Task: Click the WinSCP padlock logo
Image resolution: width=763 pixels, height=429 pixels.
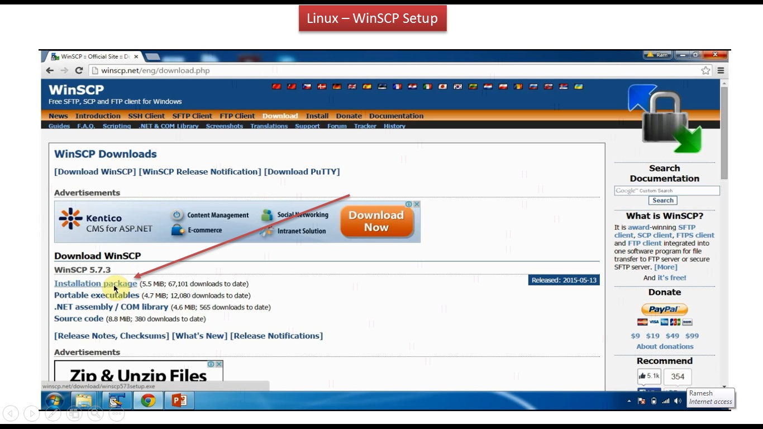Action: 664,118
